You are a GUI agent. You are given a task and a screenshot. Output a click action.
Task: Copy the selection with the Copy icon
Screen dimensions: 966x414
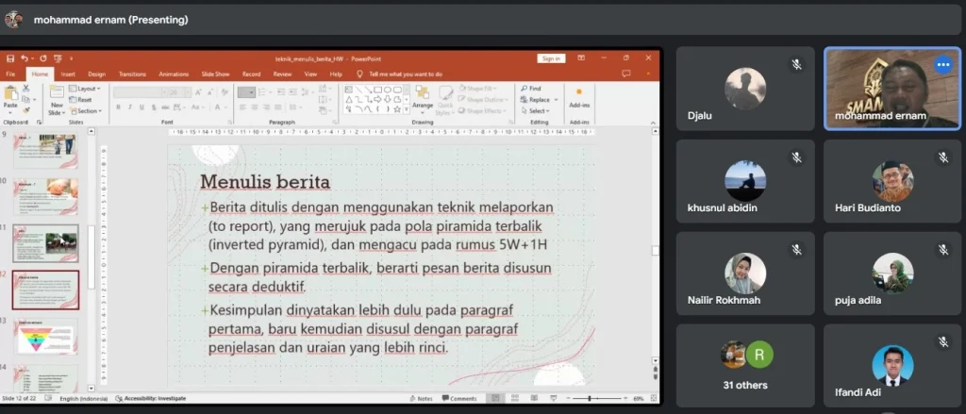[x=25, y=99]
